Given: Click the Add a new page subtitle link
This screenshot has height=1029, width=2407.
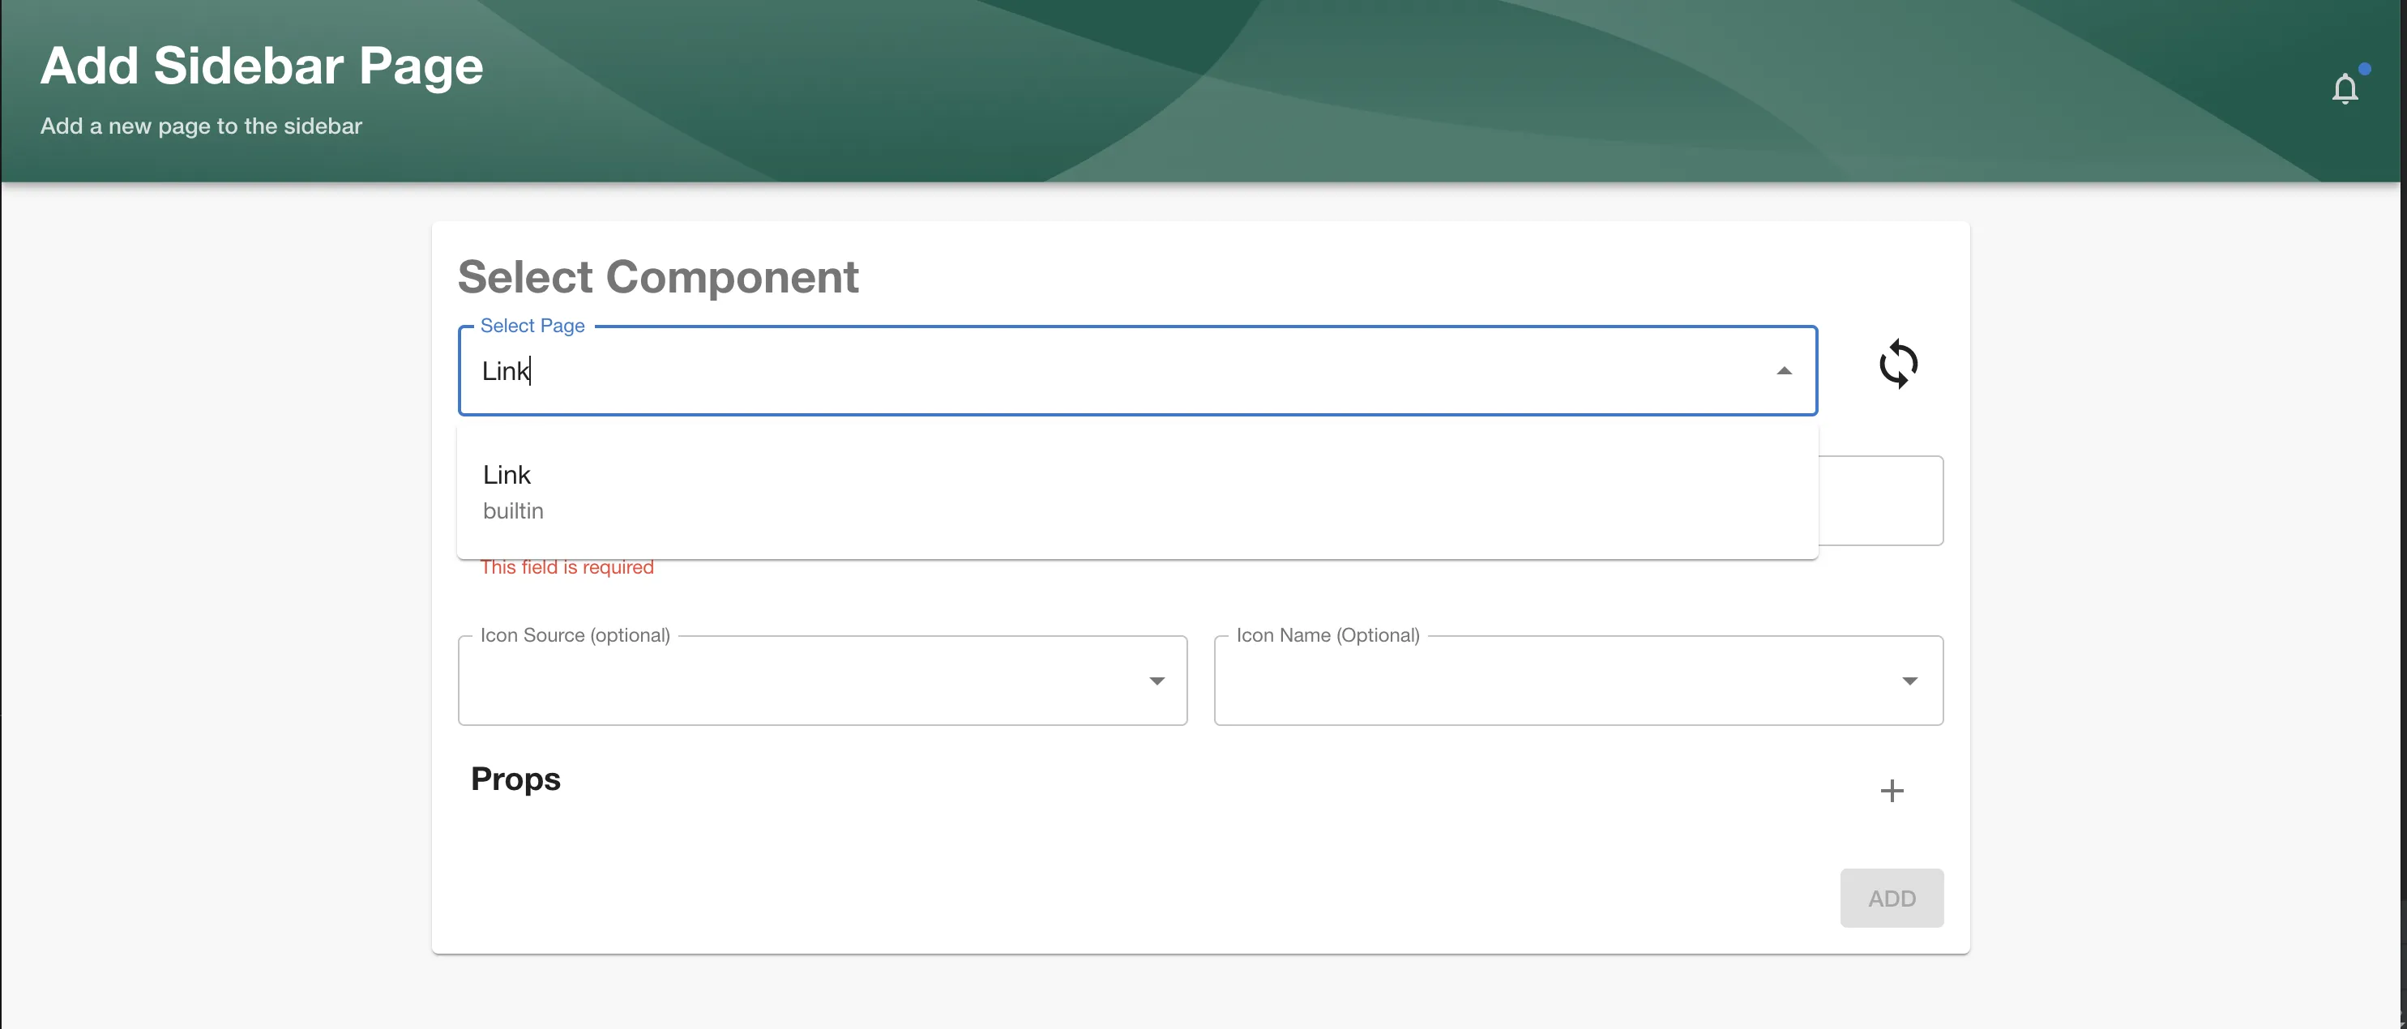Looking at the screenshot, I should (200, 126).
